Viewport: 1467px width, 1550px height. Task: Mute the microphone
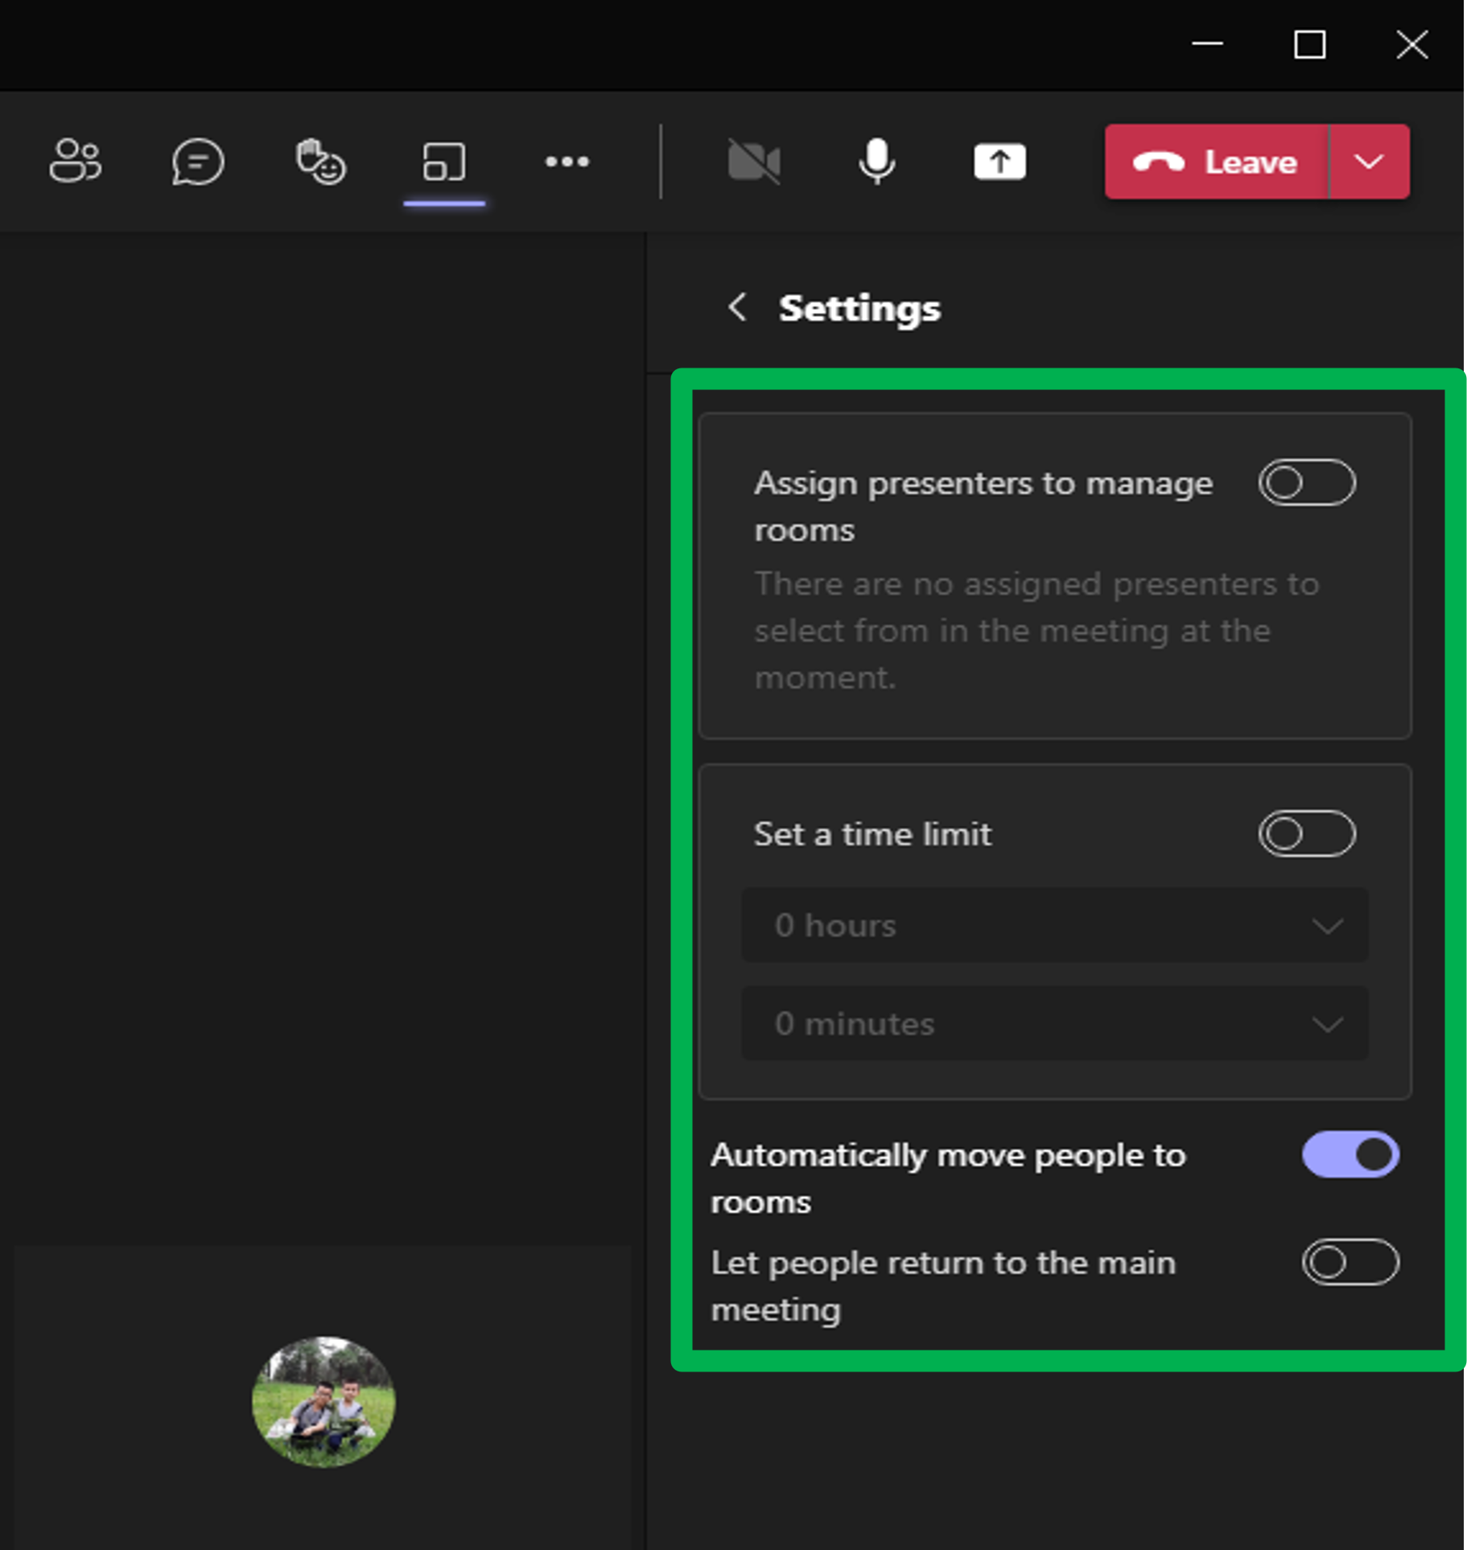click(876, 162)
